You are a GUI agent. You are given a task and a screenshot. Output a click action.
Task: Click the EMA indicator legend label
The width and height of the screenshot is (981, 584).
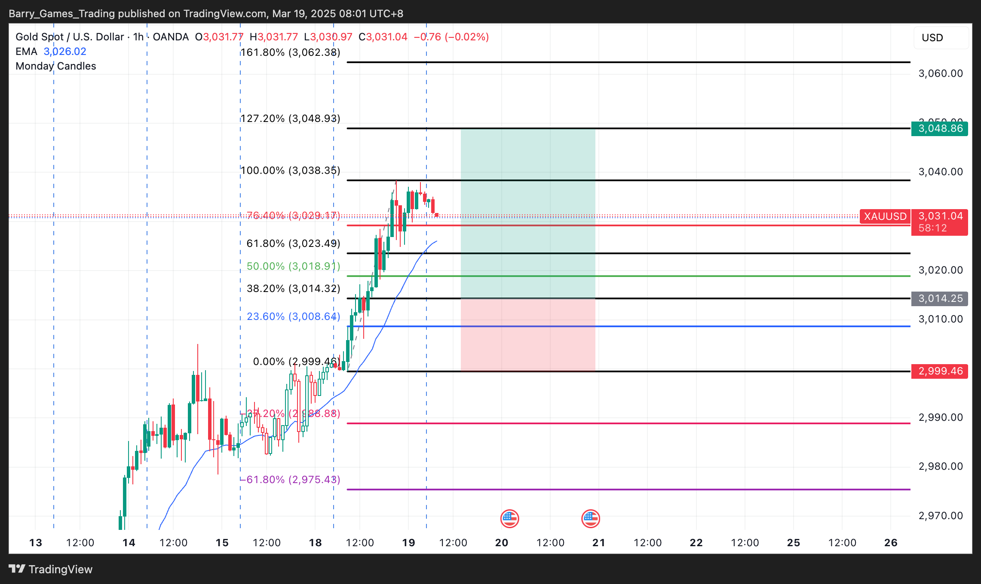[26, 52]
